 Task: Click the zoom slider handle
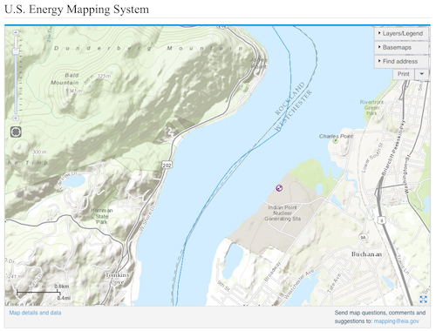coord(16,51)
